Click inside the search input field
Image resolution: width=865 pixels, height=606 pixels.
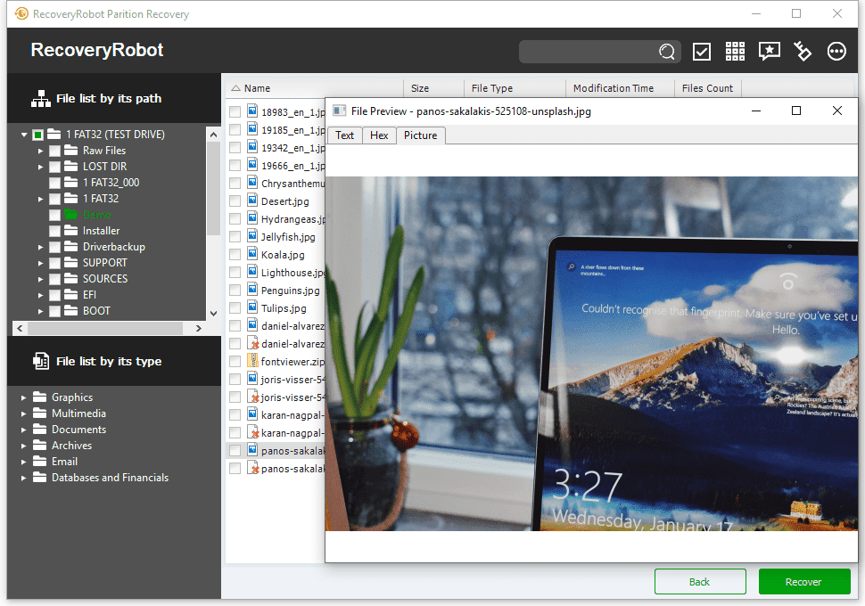[x=588, y=52]
